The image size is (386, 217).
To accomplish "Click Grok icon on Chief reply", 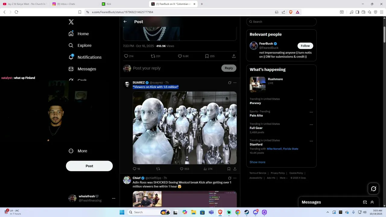I will tap(229, 178).
